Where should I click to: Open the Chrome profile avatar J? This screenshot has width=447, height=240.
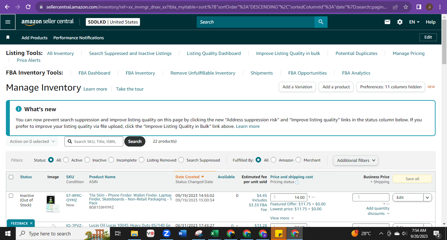[429, 7]
